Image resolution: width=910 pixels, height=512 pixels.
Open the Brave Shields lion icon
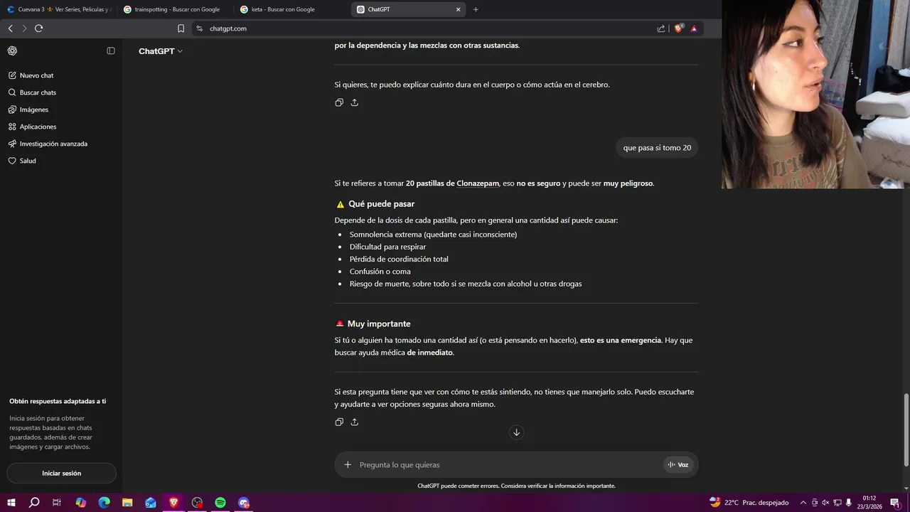click(678, 28)
